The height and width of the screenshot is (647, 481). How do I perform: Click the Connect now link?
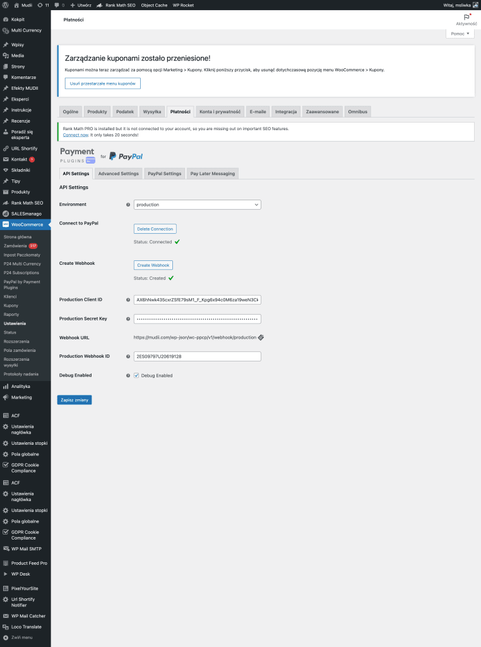[x=75, y=135]
